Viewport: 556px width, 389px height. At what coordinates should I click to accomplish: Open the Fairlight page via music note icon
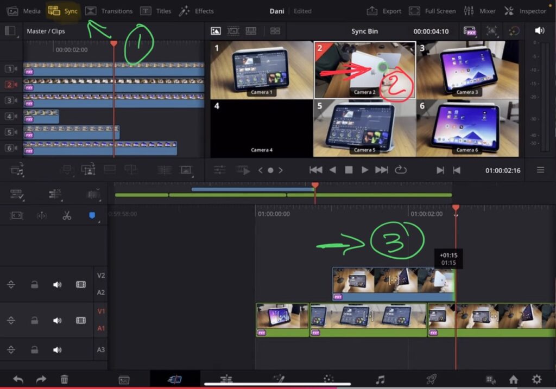(381, 379)
